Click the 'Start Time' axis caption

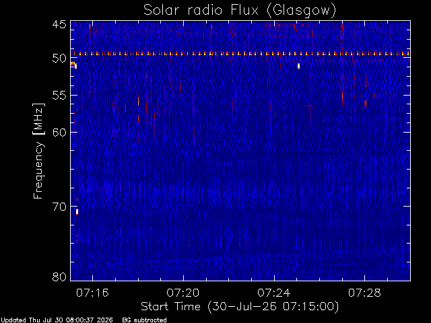point(170,307)
